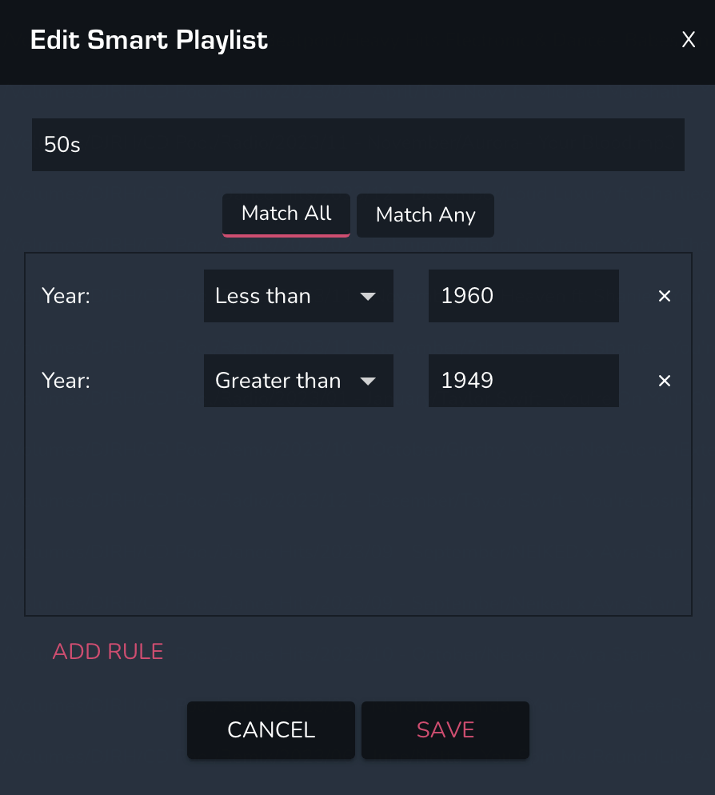Focus the 1949 year value field
The height and width of the screenshot is (795, 715).
pos(523,381)
